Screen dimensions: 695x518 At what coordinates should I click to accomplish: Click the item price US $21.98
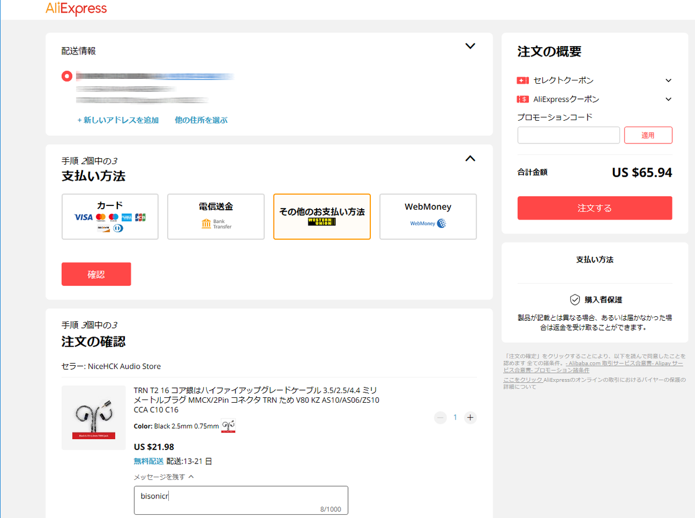tap(154, 447)
